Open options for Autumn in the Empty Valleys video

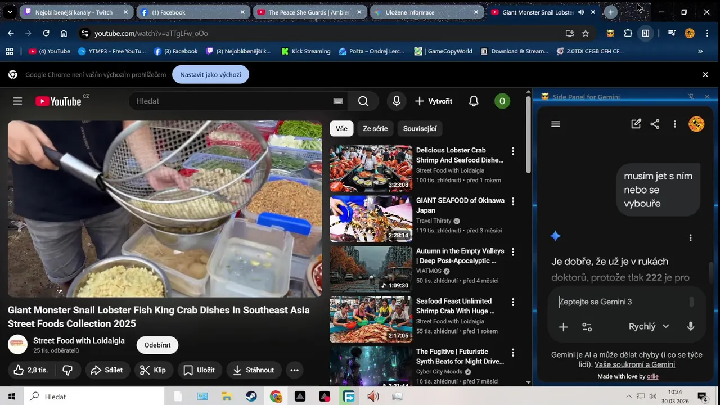click(512, 252)
